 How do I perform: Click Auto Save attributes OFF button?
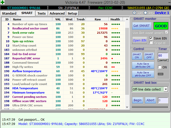(x=143, y=74)
